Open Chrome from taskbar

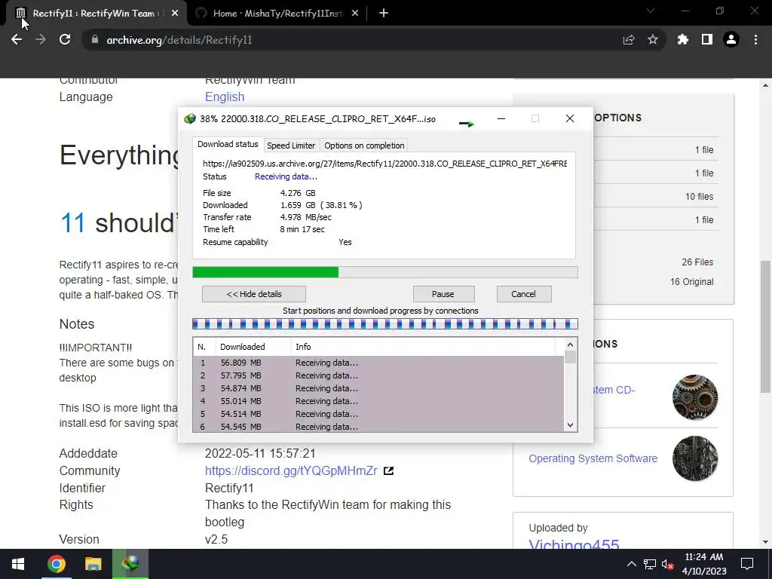point(56,564)
